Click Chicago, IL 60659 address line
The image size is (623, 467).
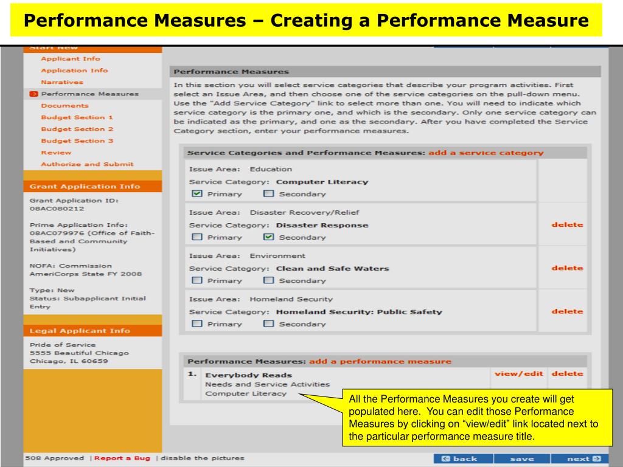tap(69, 361)
